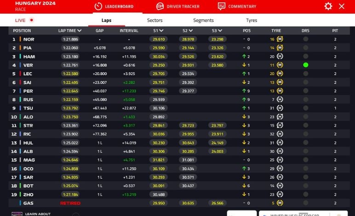Screen dimensions: 355x216
Task: Expand the Lap Time column dropdown
Action: click(x=80, y=31)
